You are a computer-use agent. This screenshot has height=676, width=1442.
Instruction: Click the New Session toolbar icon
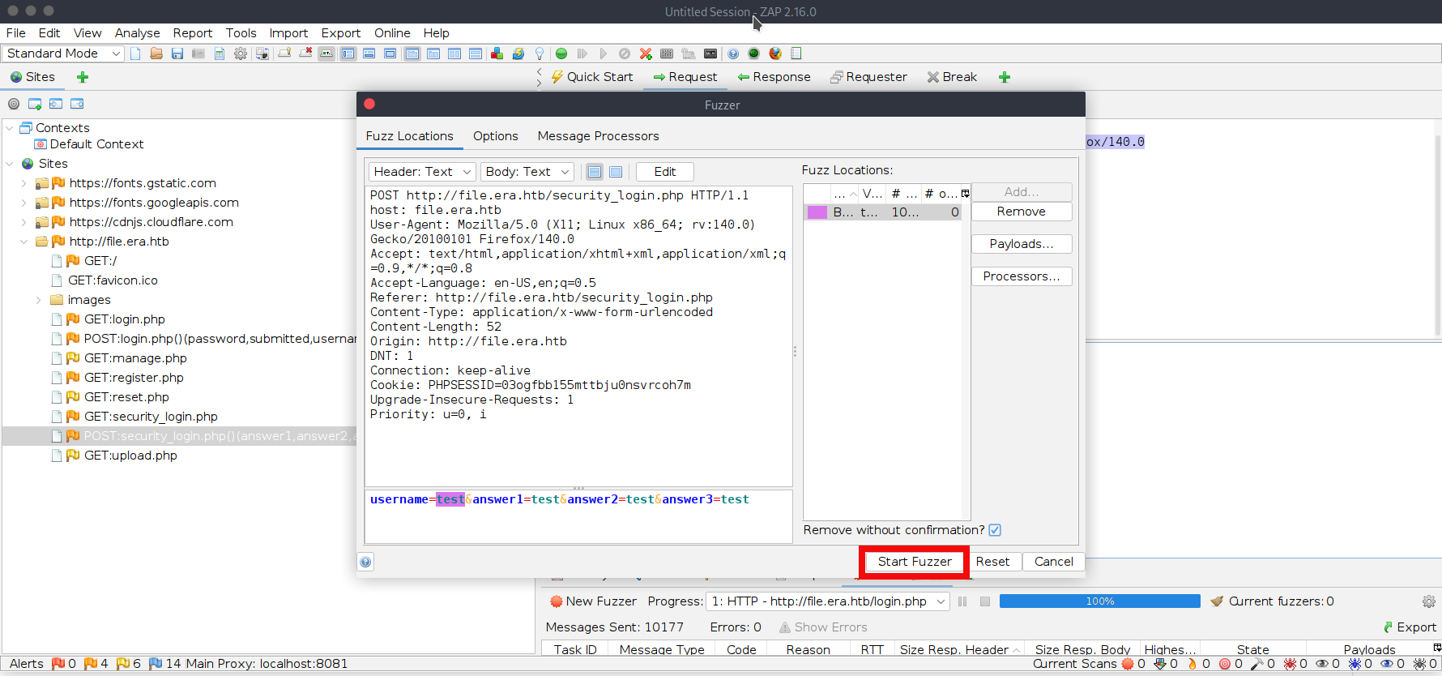[135, 53]
